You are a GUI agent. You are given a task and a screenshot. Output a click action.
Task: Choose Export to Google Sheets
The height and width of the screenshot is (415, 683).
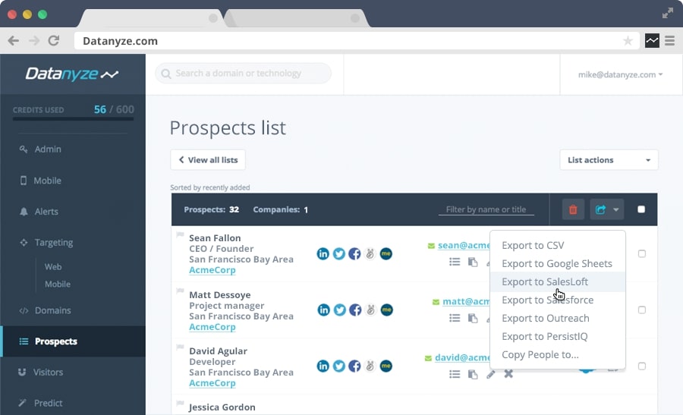pyautogui.click(x=558, y=263)
